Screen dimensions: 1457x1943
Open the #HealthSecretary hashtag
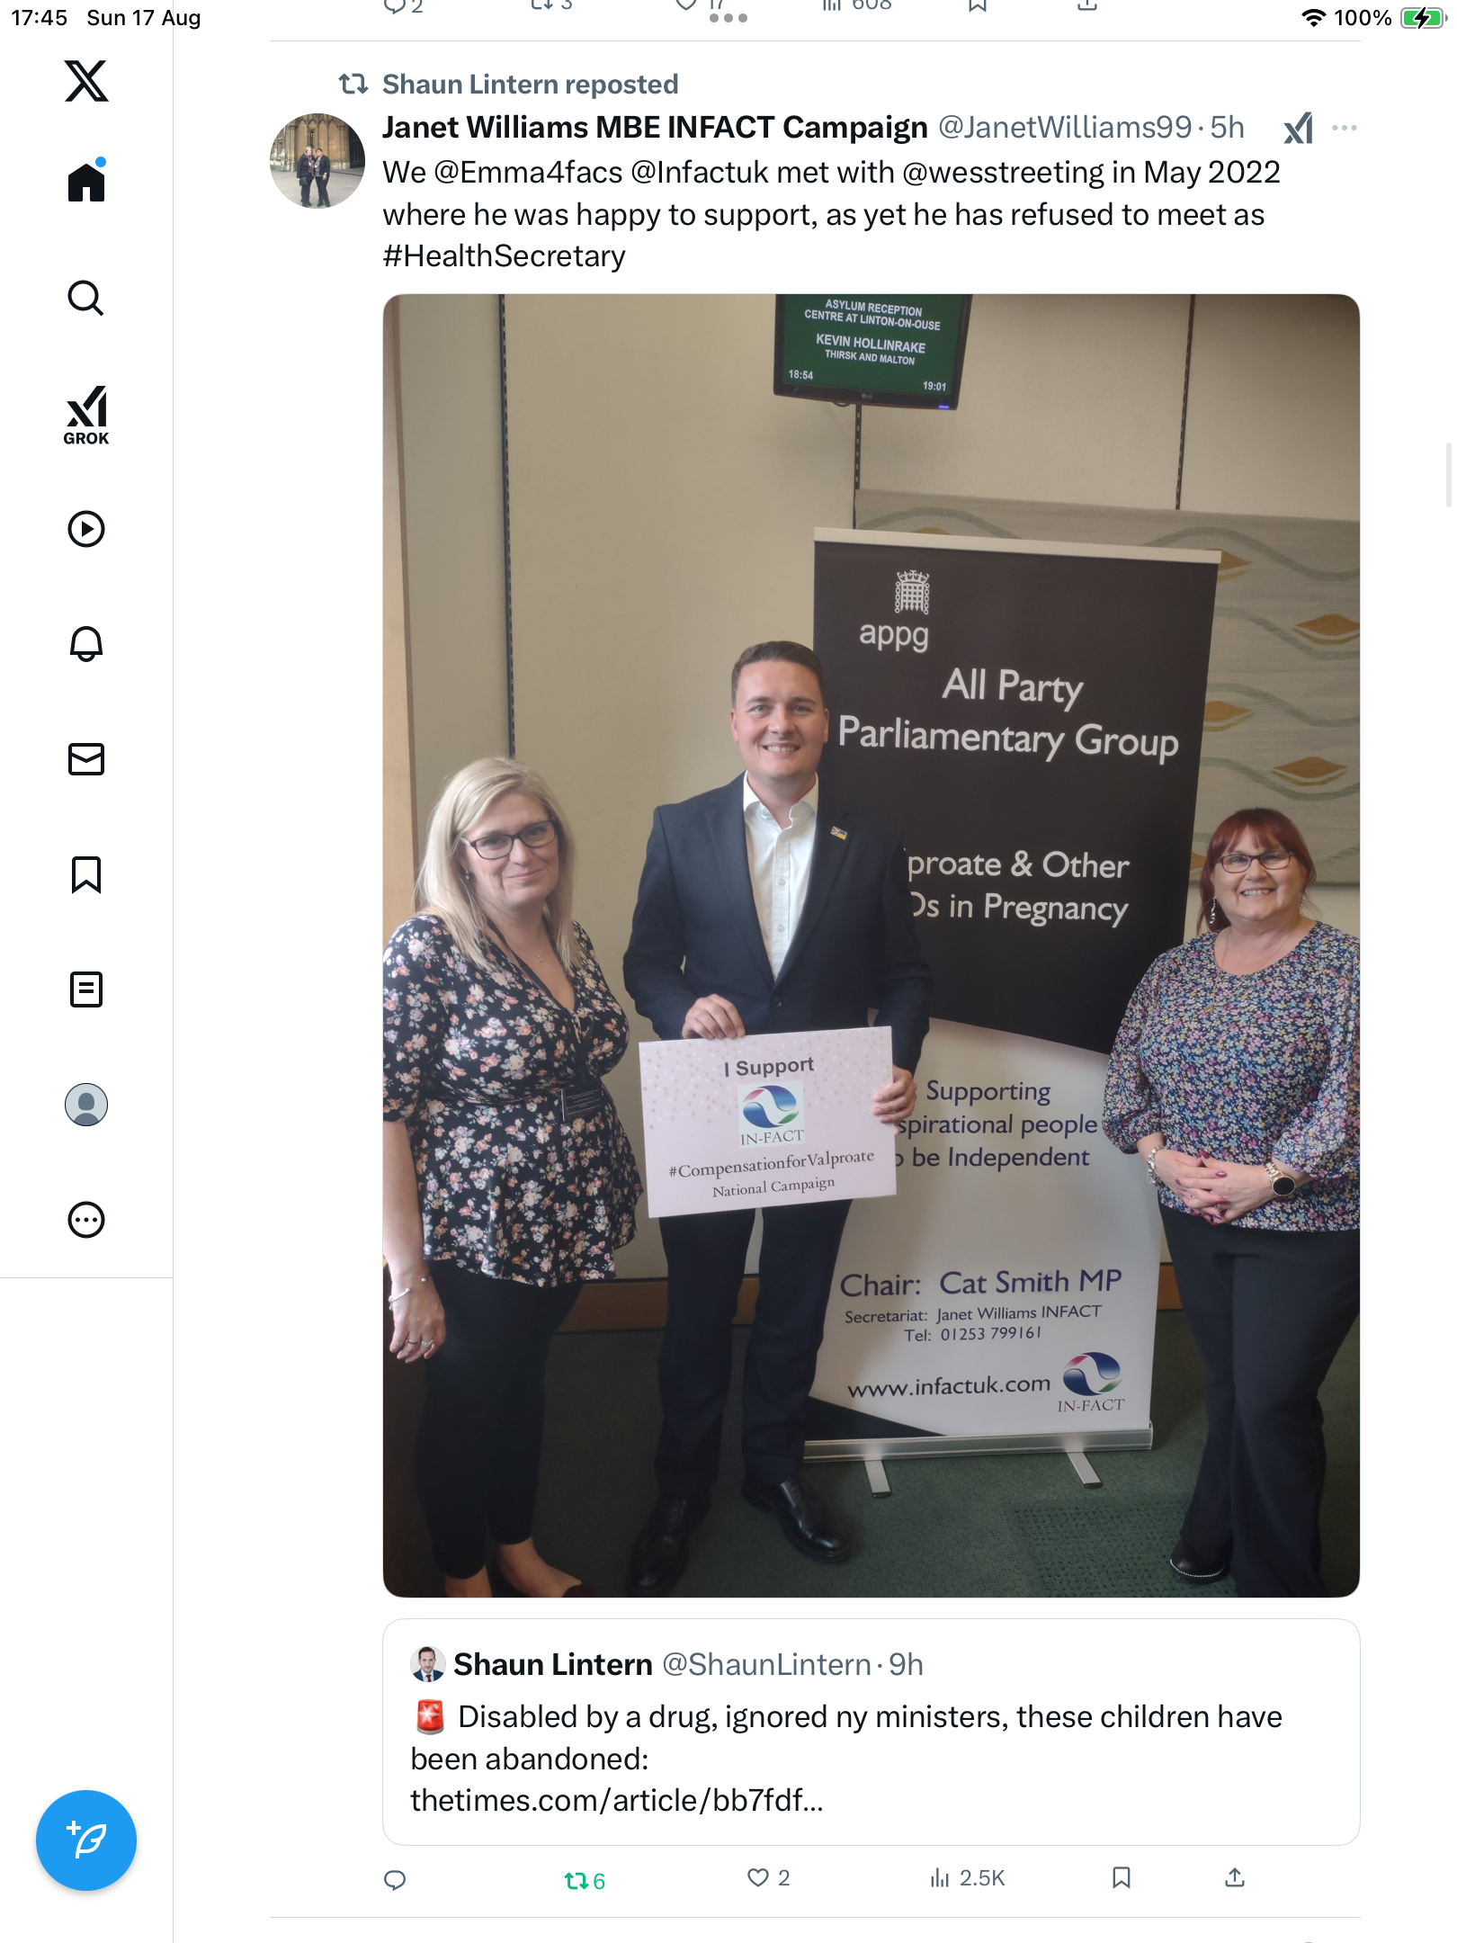click(504, 256)
